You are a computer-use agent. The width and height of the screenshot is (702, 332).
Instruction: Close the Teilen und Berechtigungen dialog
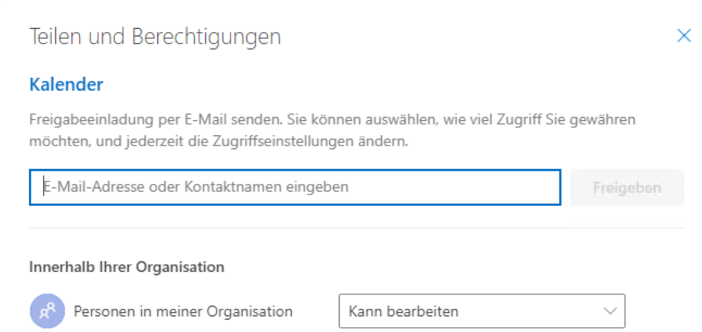(683, 36)
